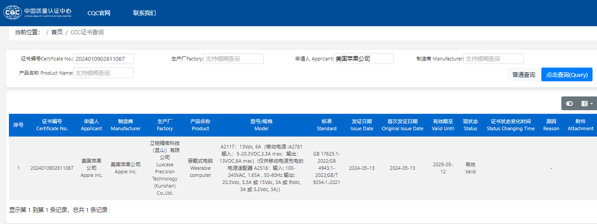Focus the Applicant input with 美国苹果公司
This screenshot has height=224, width=597.
coord(364,59)
